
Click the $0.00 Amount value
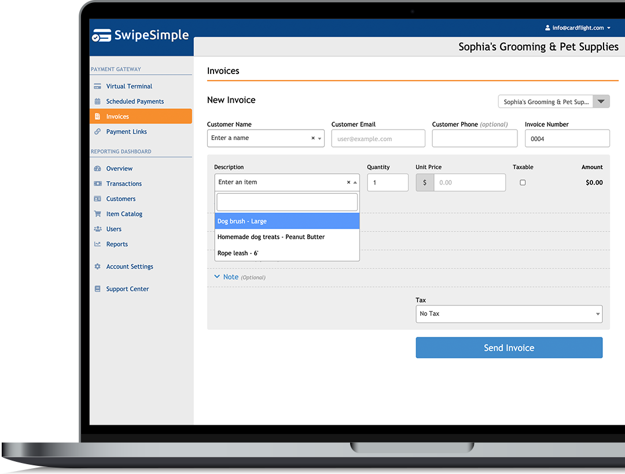[x=594, y=182]
